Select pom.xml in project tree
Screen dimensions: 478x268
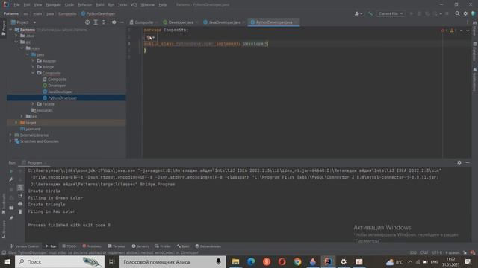pos(33,129)
